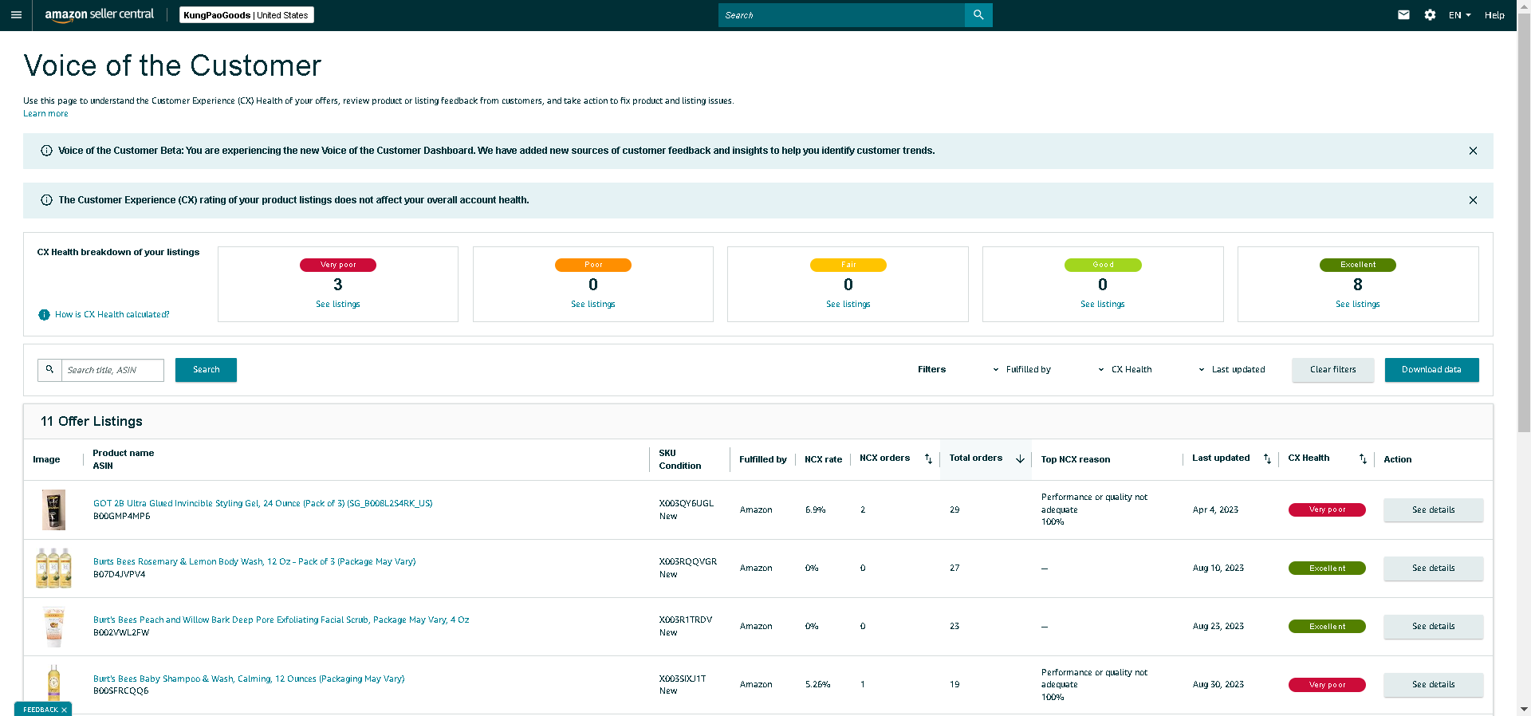This screenshot has height=716, width=1531.
Task: See details for Peach Willow Bark Facial Scrub
Action: 1434,627
